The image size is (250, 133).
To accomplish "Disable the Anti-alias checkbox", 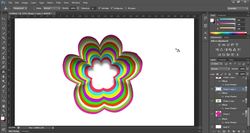I will [99, 8].
